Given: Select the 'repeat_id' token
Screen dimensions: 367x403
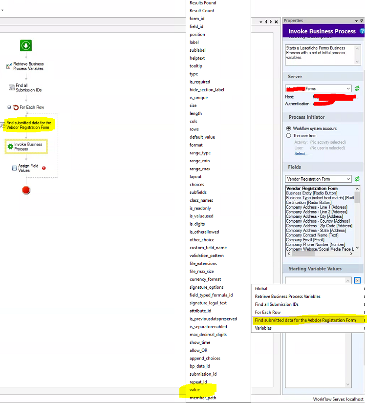Looking at the screenshot, I should click(x=198, y=382).
